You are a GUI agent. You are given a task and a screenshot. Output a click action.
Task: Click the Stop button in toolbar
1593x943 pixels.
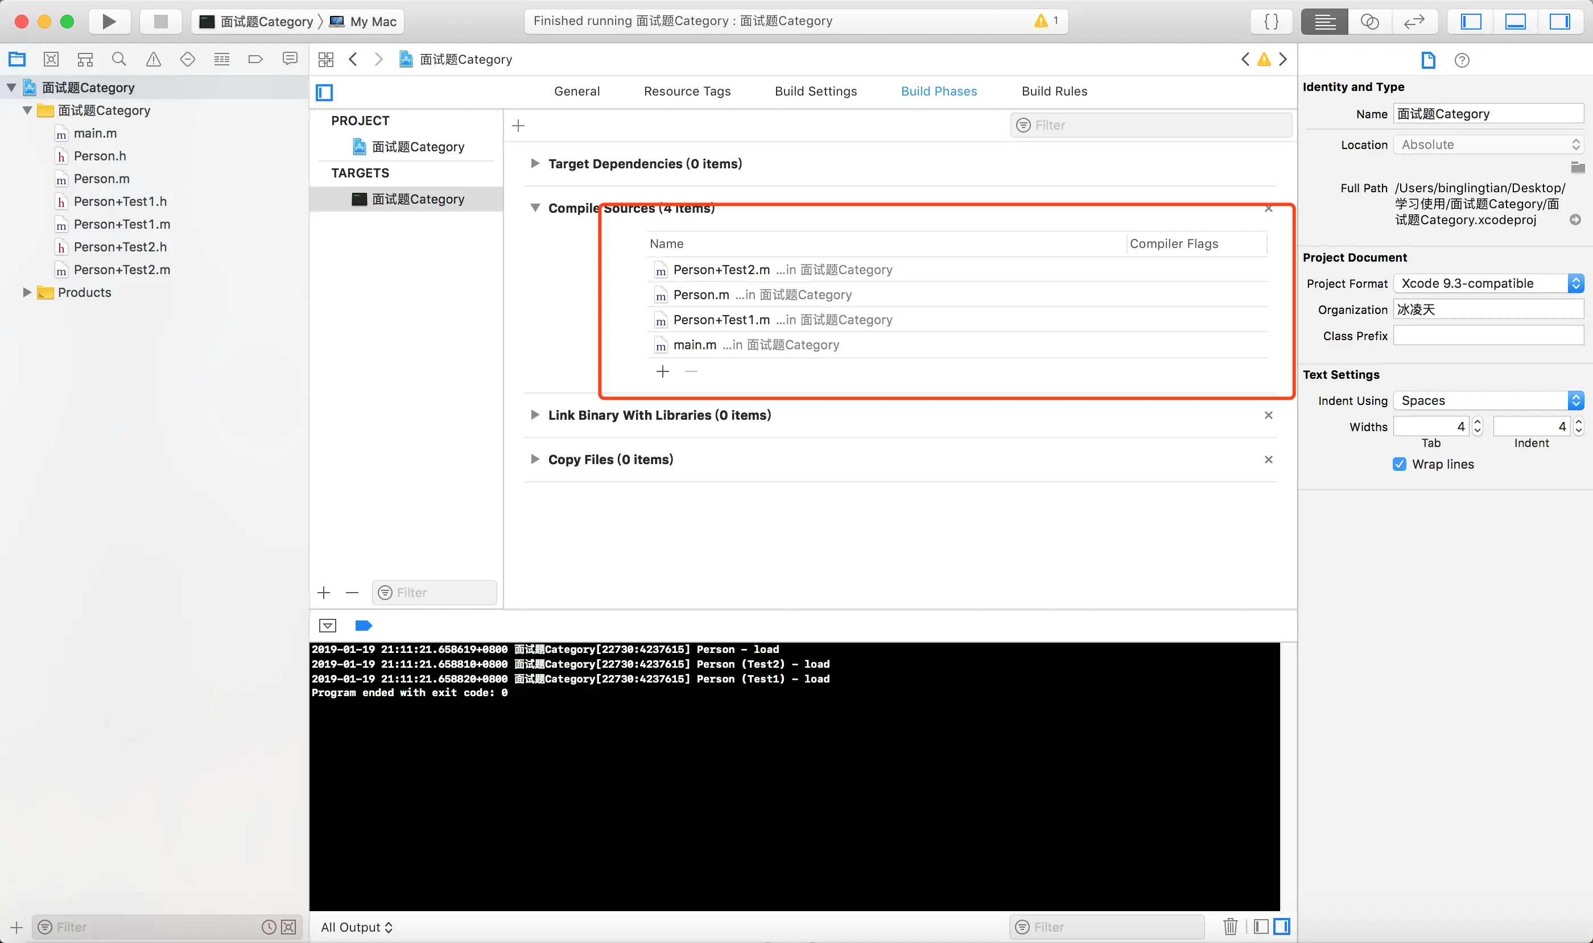(x=161, y=22)
